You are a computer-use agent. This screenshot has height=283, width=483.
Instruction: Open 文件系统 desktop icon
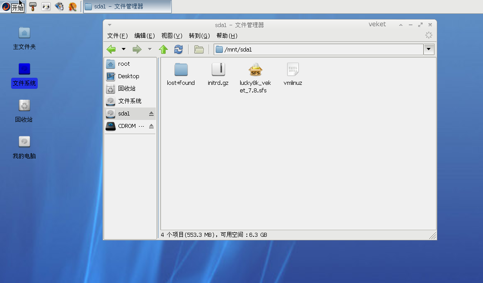[x=24, y=75]
